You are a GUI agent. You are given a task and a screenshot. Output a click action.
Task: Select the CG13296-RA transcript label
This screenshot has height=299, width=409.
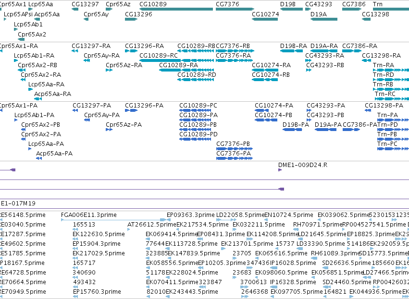(x=144, y=46)
